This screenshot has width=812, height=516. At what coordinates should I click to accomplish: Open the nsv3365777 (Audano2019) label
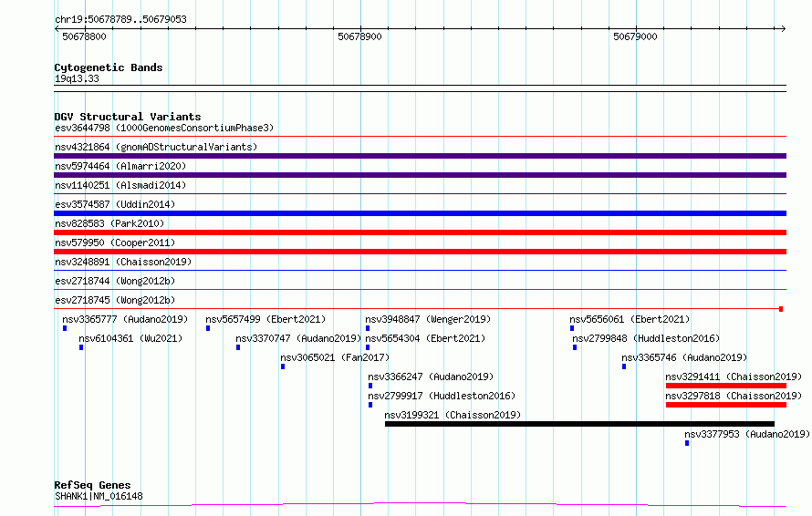125,319
